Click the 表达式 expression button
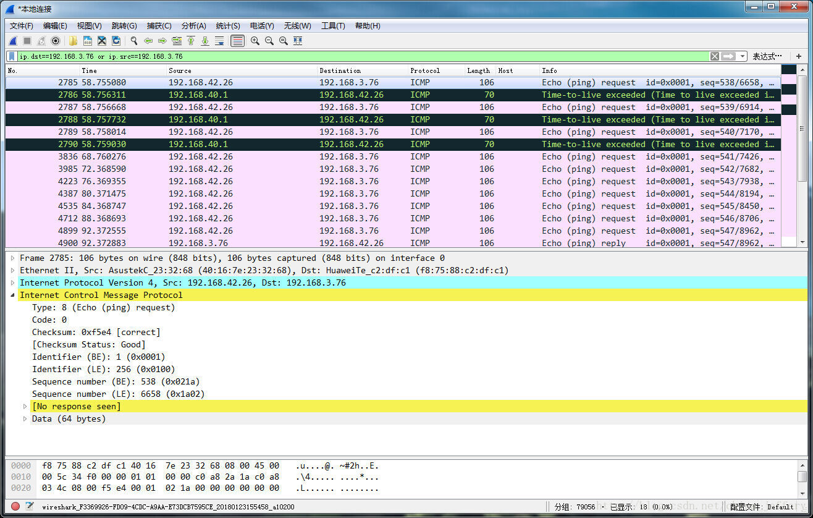 (x=767, y=56)
